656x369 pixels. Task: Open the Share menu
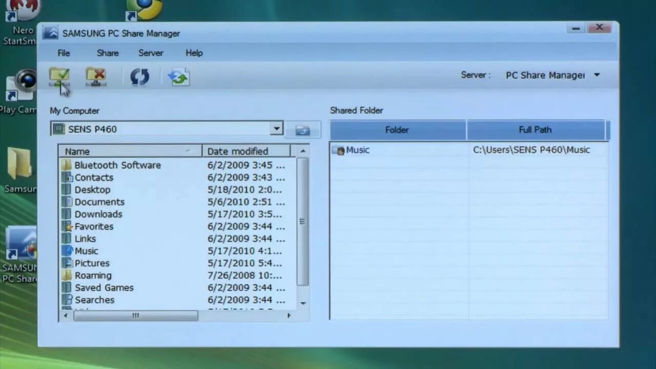tap(108, 53)
